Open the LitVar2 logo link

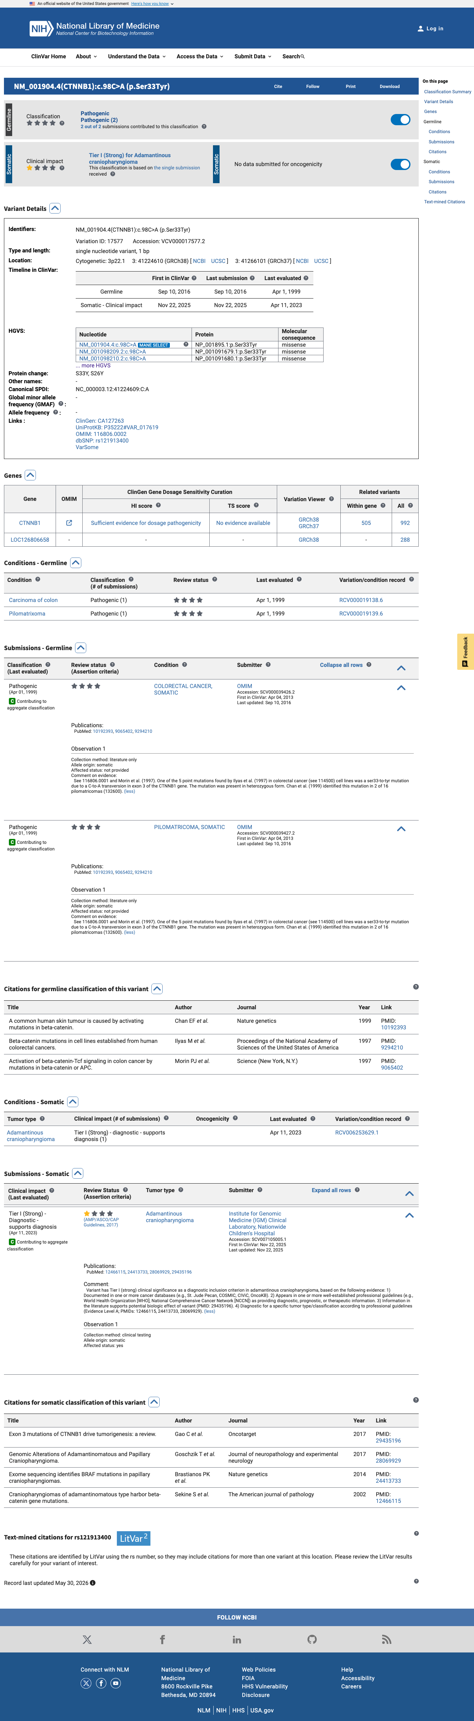tap(134, 1538)
